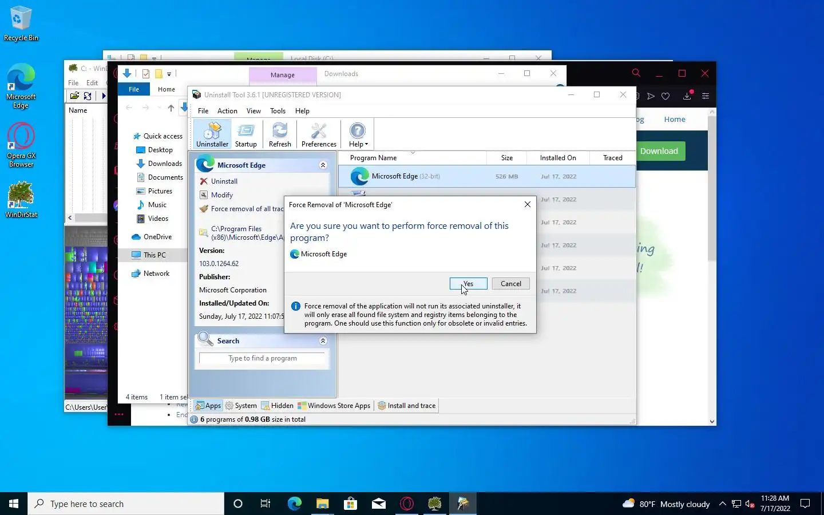This screenshot has height=515, width=824.
Task: Open Opera downloads icon
Action: coord(687,96)
